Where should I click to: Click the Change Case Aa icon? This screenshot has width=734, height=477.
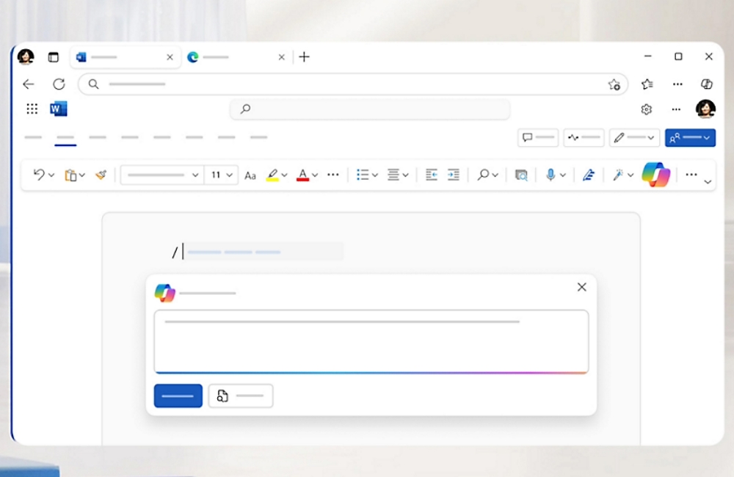coord(250,175)
